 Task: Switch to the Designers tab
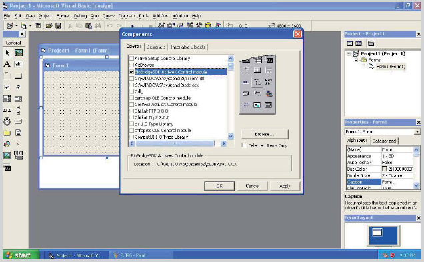pos(156,47)
